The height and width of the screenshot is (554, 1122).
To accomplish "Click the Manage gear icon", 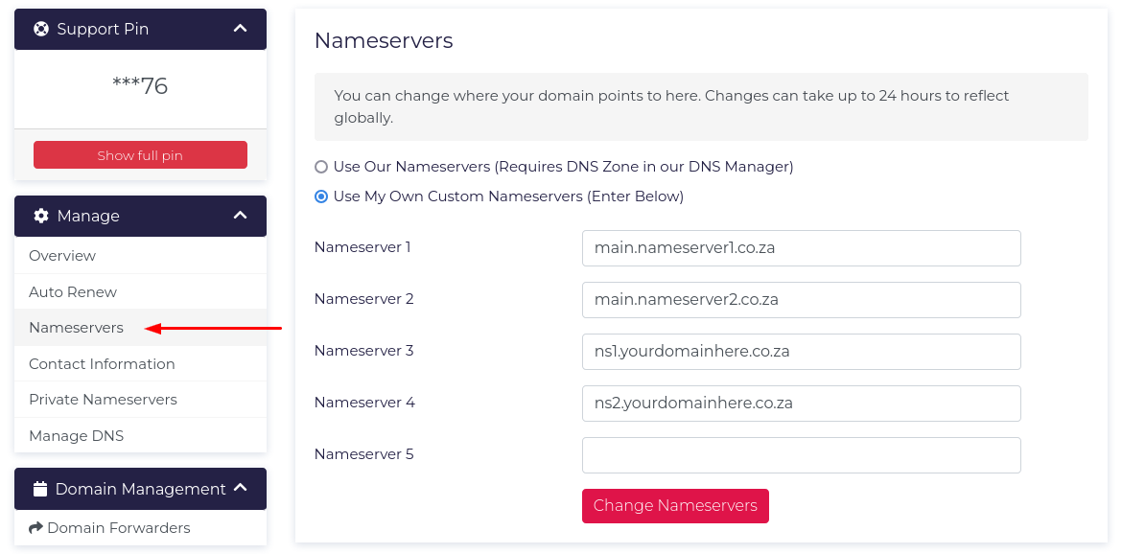I will click(x=41, y=216).
